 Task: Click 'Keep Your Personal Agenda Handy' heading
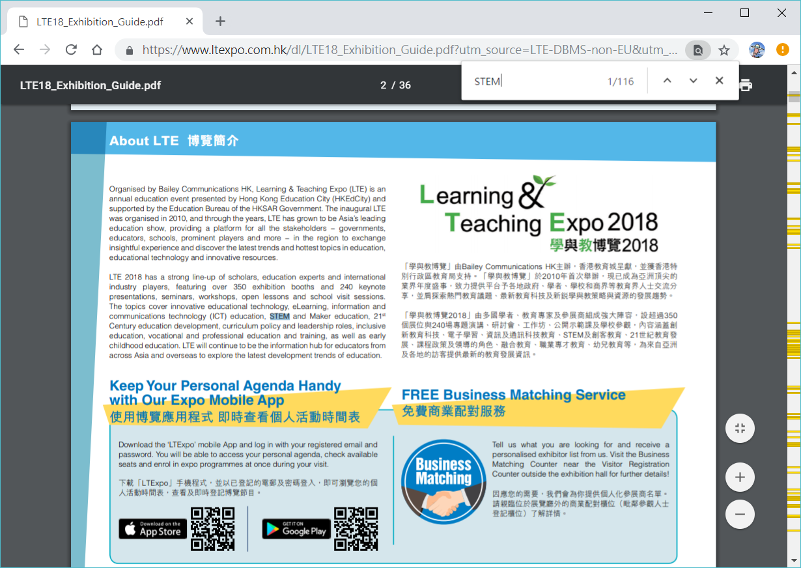(x=225, y=386)
